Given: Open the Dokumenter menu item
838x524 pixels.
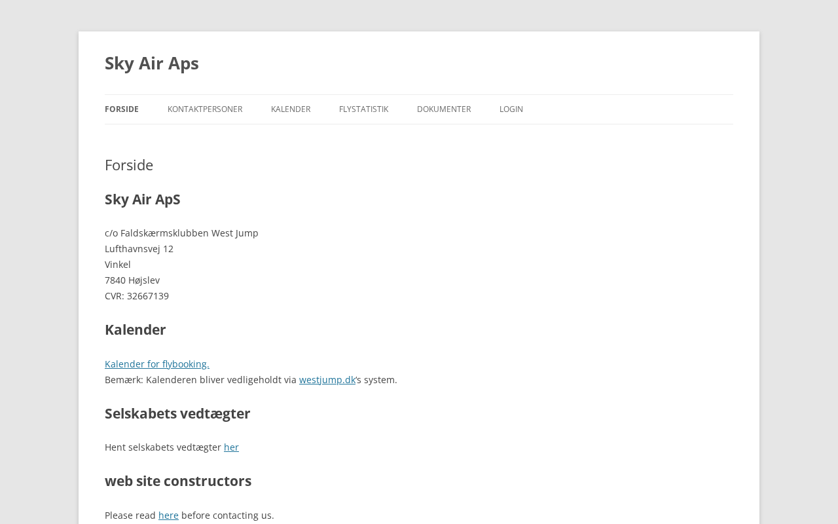Looking at the screenshot, I should pyautogui.click(x=444, y=109).
